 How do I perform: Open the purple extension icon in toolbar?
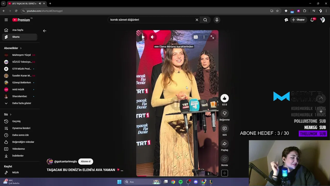298,11
